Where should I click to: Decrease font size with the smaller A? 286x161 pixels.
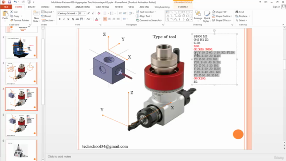[x=93, y=13]
